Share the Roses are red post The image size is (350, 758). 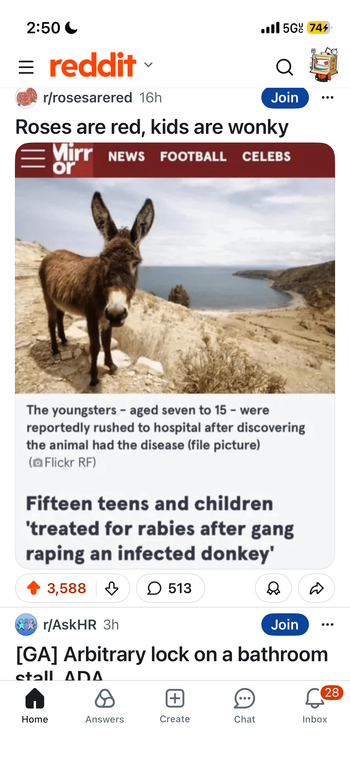click(316, 588)
